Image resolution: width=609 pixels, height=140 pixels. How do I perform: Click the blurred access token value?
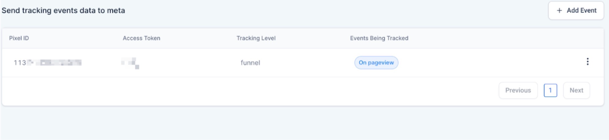[x=130, y=63]
